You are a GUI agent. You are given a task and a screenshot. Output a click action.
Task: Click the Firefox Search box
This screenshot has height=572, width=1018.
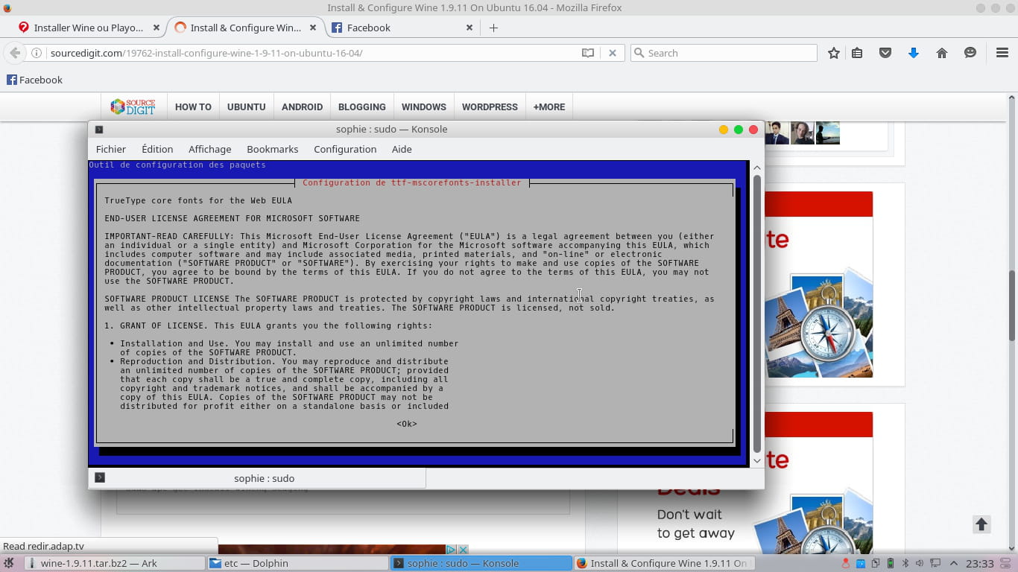(724, 53)
